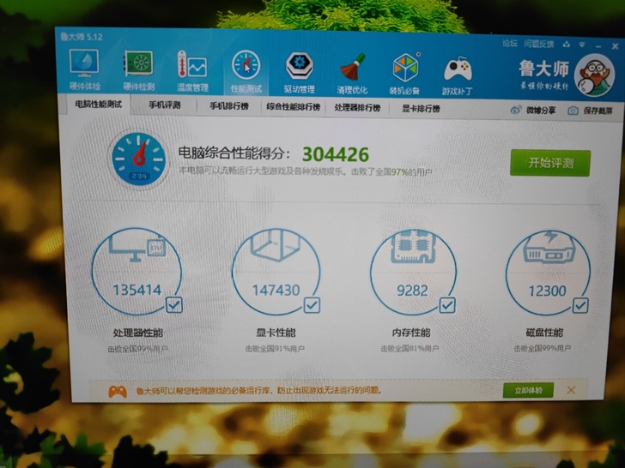Click the Weibo share icon

click(x=516, y=110)
